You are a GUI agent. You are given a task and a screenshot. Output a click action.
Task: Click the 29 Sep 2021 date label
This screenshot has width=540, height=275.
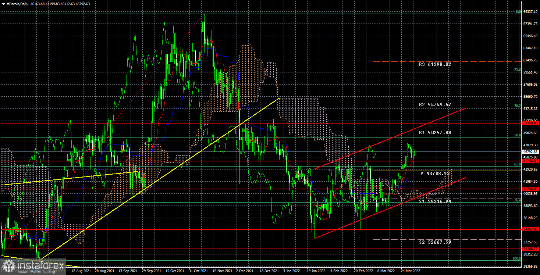click(x=151, y=271)
